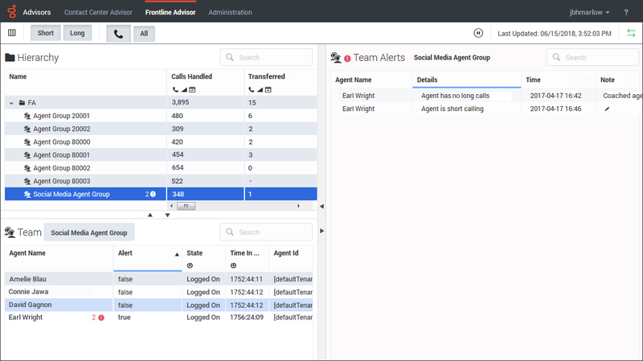643x361 pixels.
Task: Sort alerts by Time column header
Action: point(558,80)
